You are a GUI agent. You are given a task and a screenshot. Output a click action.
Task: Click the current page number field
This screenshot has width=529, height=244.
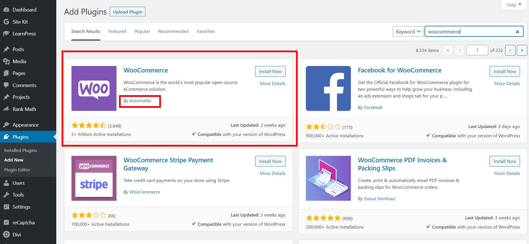(477, 50)
